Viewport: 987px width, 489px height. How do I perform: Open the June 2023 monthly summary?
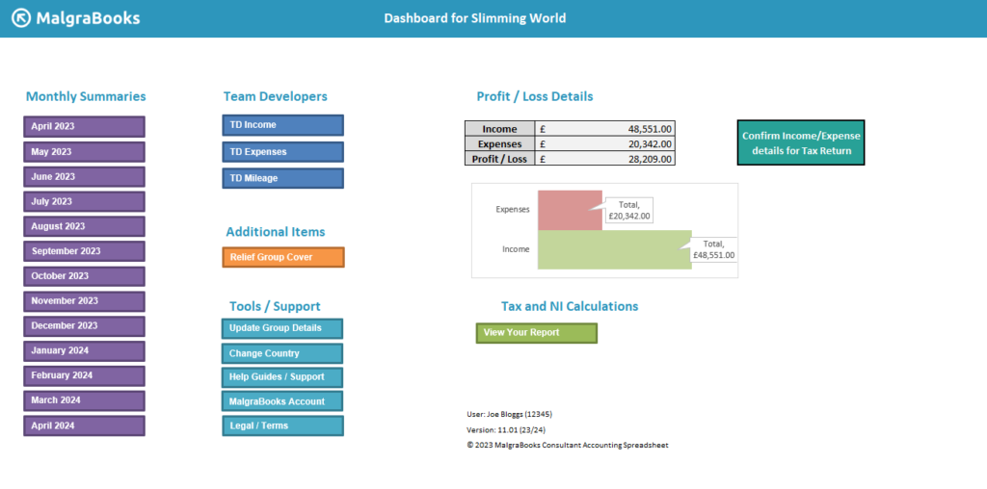pyautogui.click(x=85, y=176)
